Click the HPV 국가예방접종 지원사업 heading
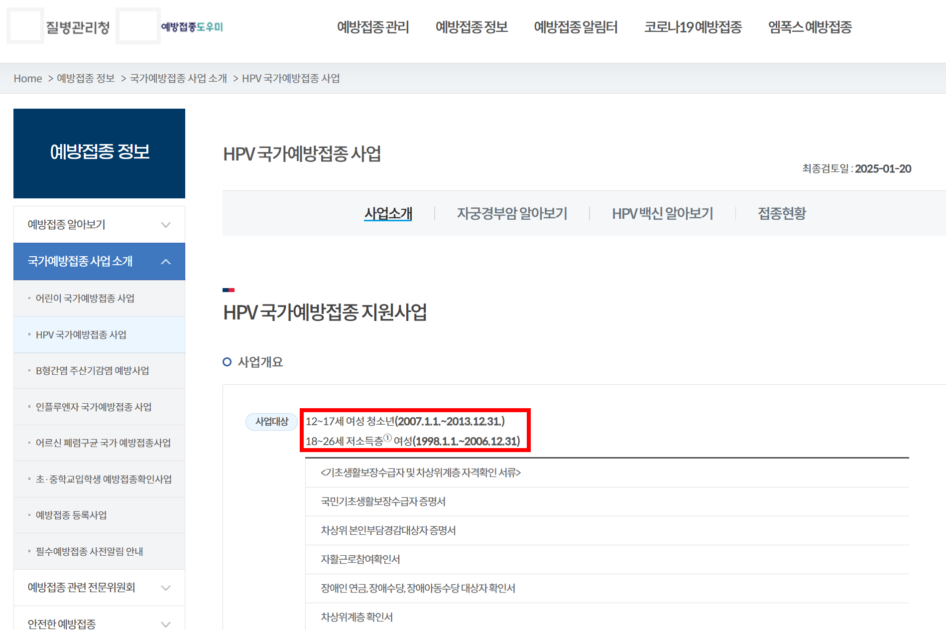Image resolution: width=946 pixels, height=630 pixels. pyautogui.click(x=325, y=313)
